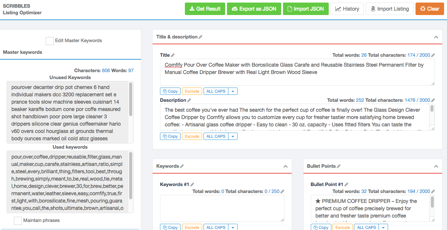Viewport: 447px width, 230px height.
Task: Enable the Edit Master Keywords checkbox
Action: [x=49, y=41]
